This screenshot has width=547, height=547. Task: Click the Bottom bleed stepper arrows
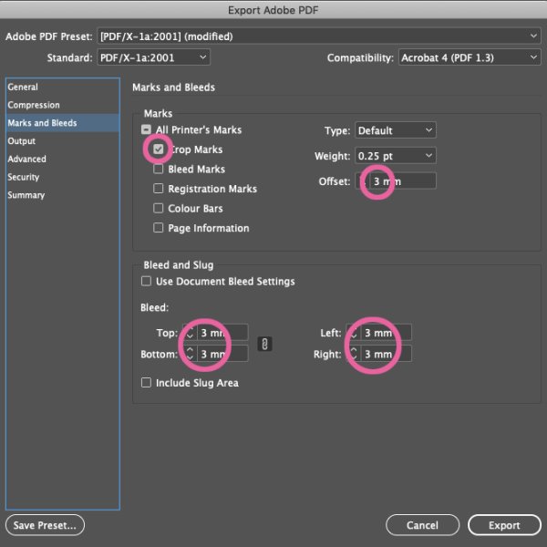190,354
